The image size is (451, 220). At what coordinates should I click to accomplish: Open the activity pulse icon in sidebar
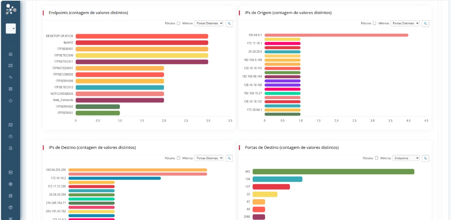pyautogui.click(x=11, y=77)
